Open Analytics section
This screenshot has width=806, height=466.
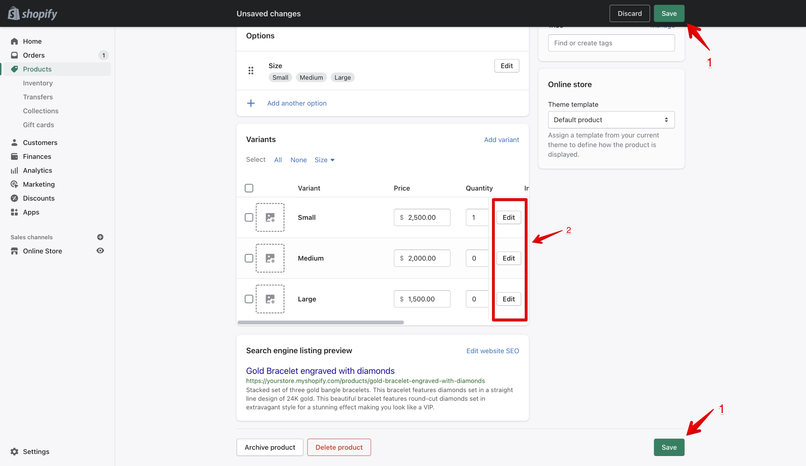pyautogui.click(x=38, y=170)
